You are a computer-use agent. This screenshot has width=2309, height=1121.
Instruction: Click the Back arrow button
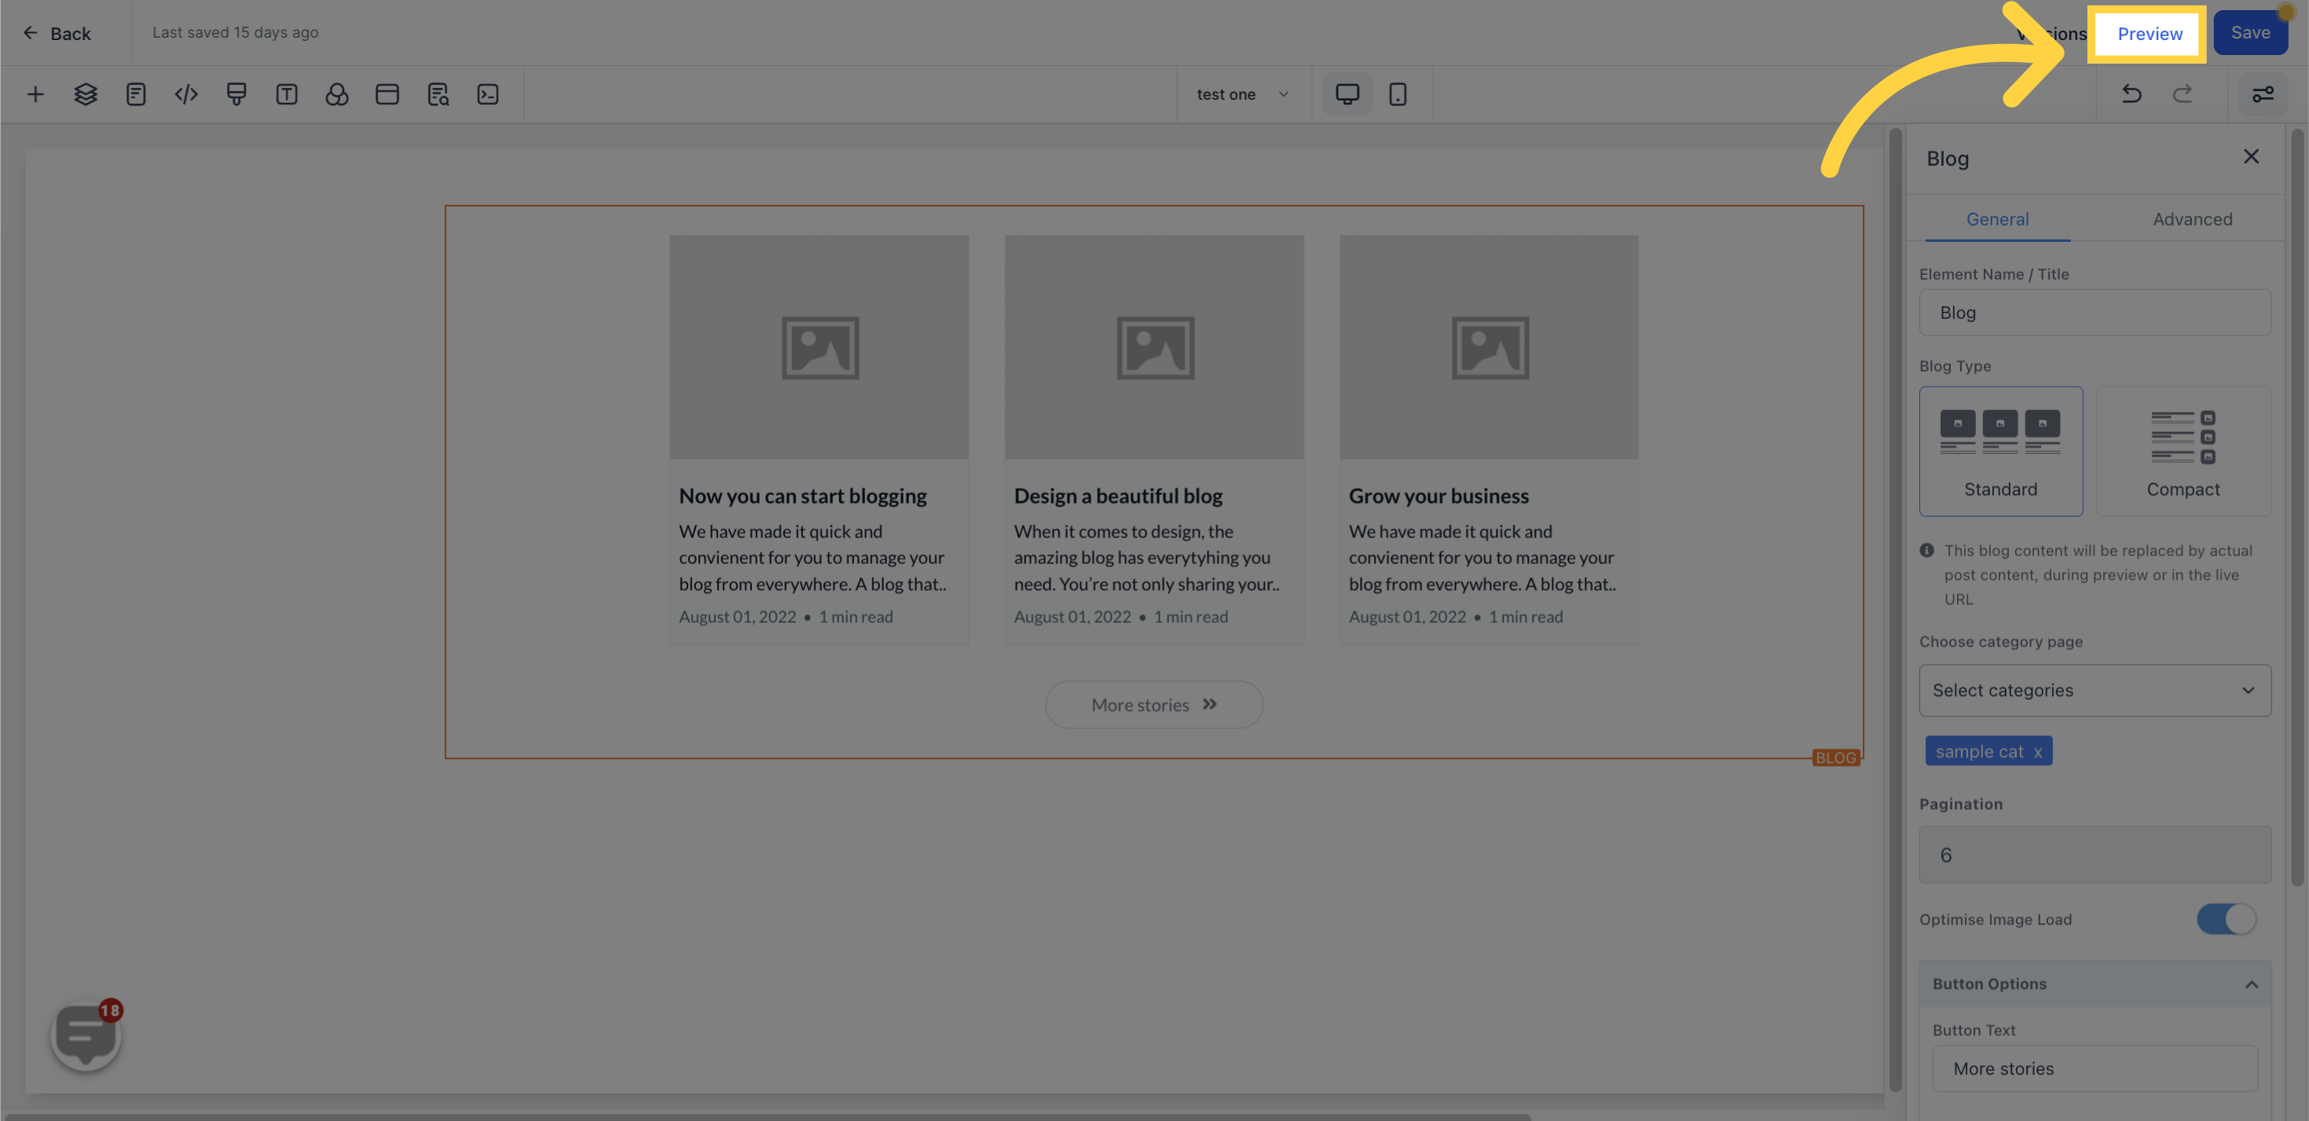tap(57, 33)
